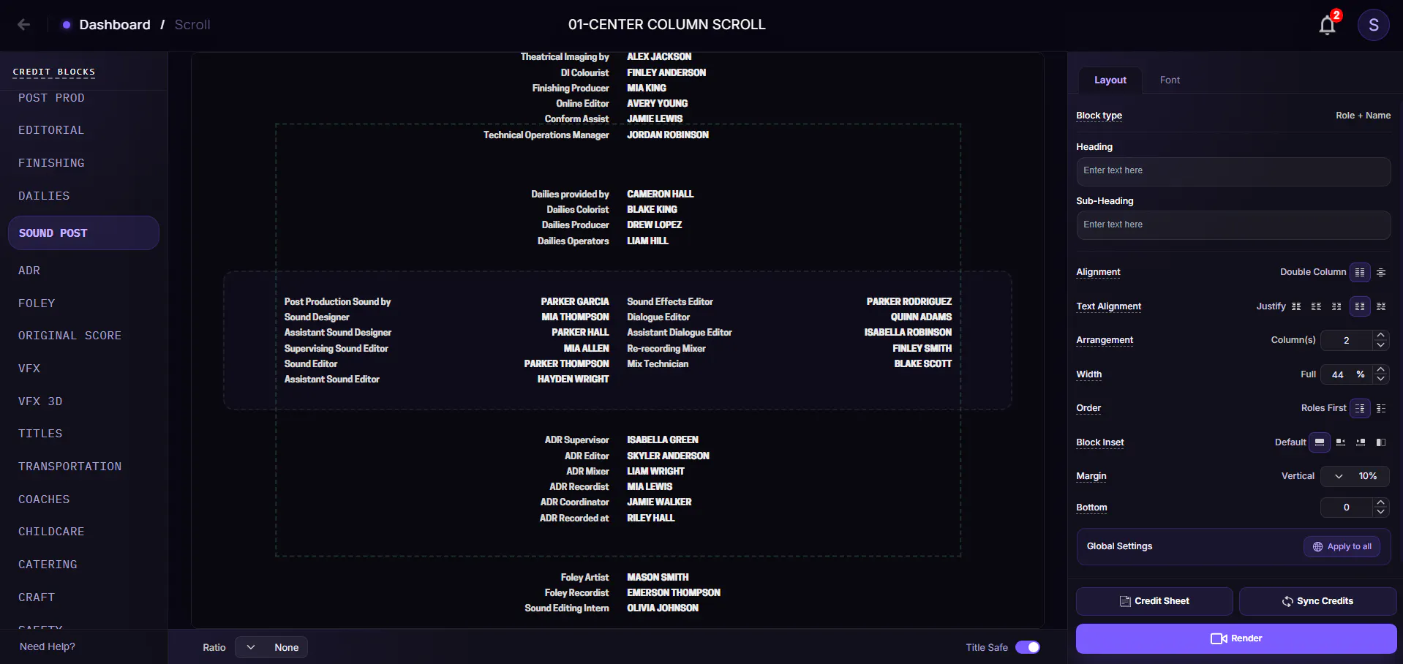Choose the highlighted Justify text alignment icon
The width and height of the screenshot is (1403, 664).
pyautogui.click(x=1359, y=306)
